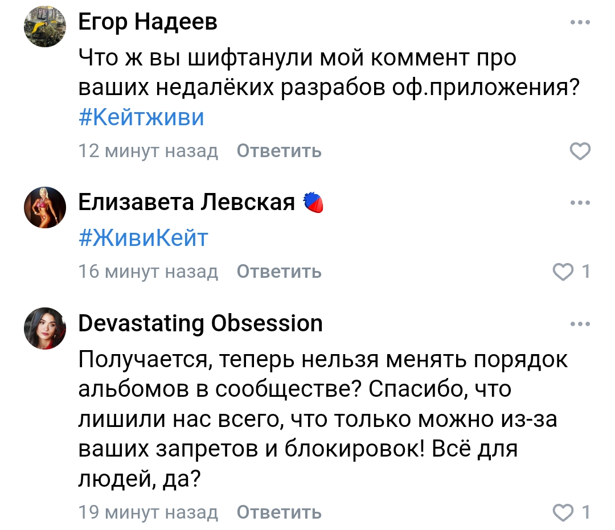615x530 pixels.
Task: Open three-dot menu on Devastating Obsession's comment
Action: pos(580,324)
